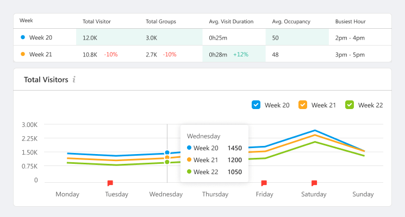
Task: Toggle the Week 21 legend checkbox
Action: (303, 105)
